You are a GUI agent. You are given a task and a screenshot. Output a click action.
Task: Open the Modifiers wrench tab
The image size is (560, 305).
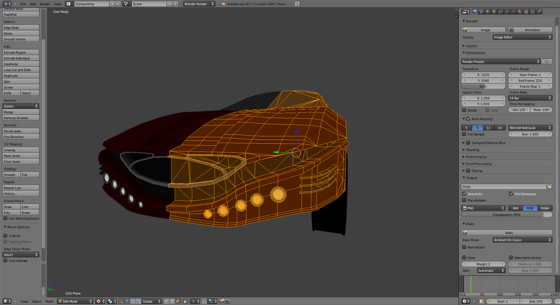click(507, 12)
